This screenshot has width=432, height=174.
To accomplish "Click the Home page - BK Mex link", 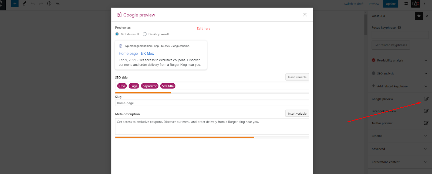I will tap(136, 53).
